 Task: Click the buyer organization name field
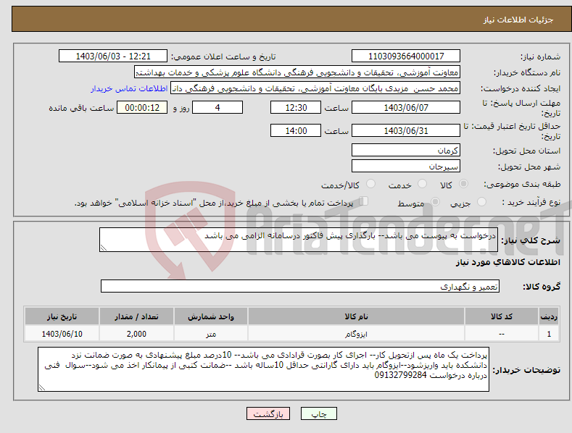tap(297, 72)
